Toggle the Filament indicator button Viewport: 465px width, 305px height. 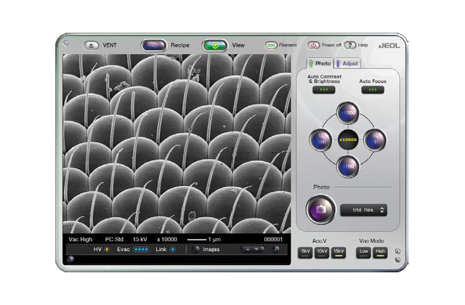[x=271, y=45]
